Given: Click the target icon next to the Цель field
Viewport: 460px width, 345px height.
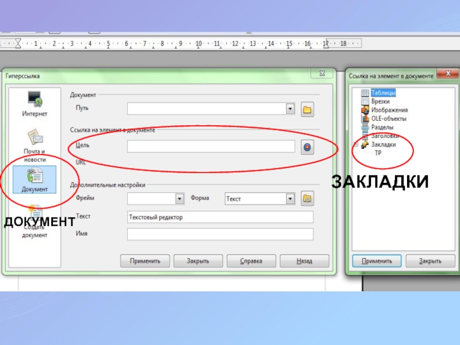Looking at the screenshot, I should [x=307, y=147].
